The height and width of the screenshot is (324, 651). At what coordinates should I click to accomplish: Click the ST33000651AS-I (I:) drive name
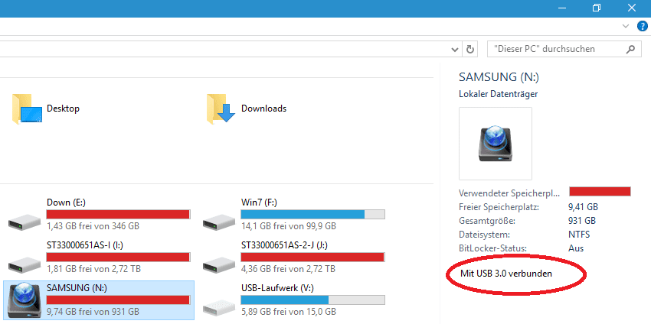tap(85, 245)
